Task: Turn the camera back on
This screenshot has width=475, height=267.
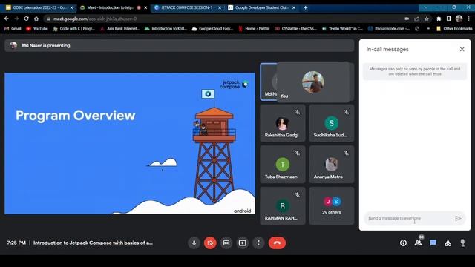Action: click(210, 243)
